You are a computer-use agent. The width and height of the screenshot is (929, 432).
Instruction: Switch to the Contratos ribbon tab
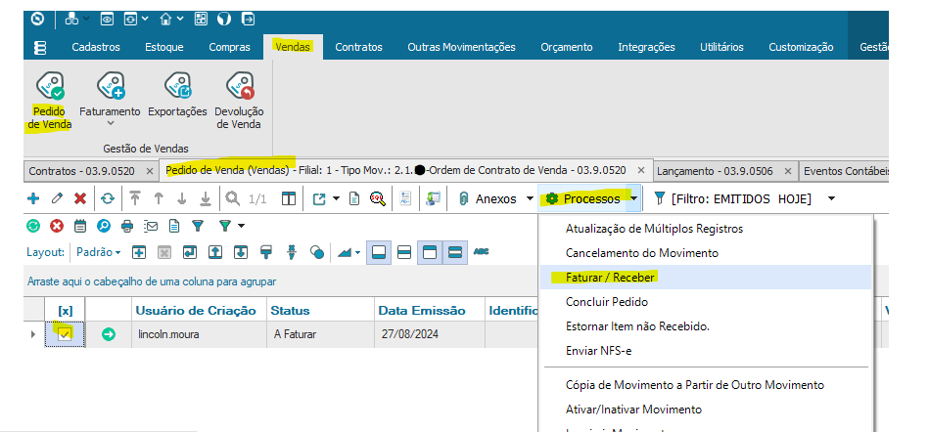point(358,47)
